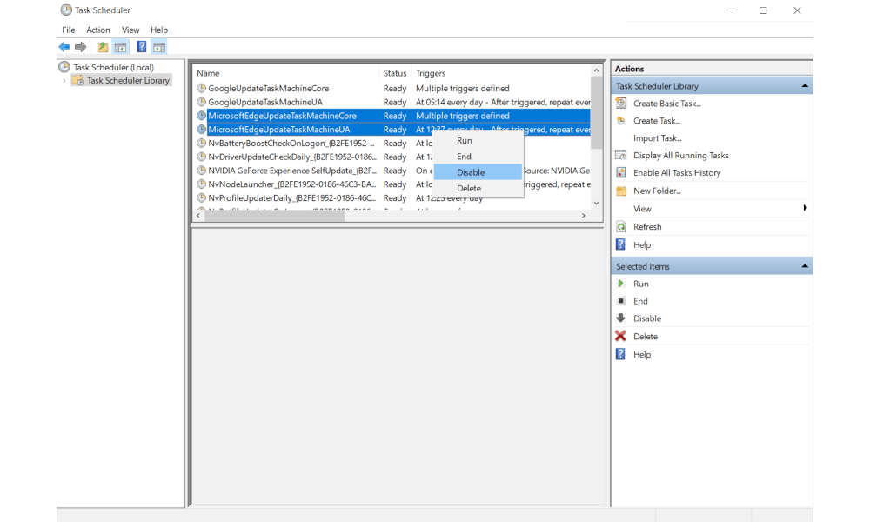
Task: Choose Run from the context menu
Action: point(478,141)
